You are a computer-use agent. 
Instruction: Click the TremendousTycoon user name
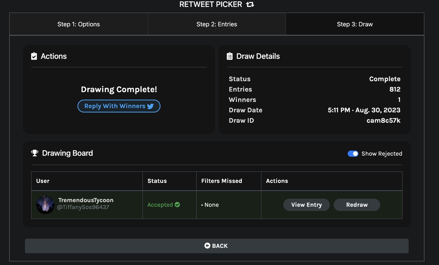[86, 200]
